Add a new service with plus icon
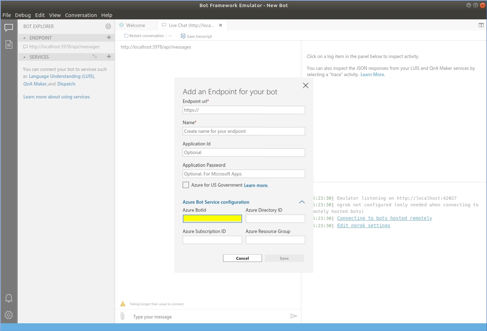Image resolution: width=487 pixels, height=331 pixels. click(109, 57)
